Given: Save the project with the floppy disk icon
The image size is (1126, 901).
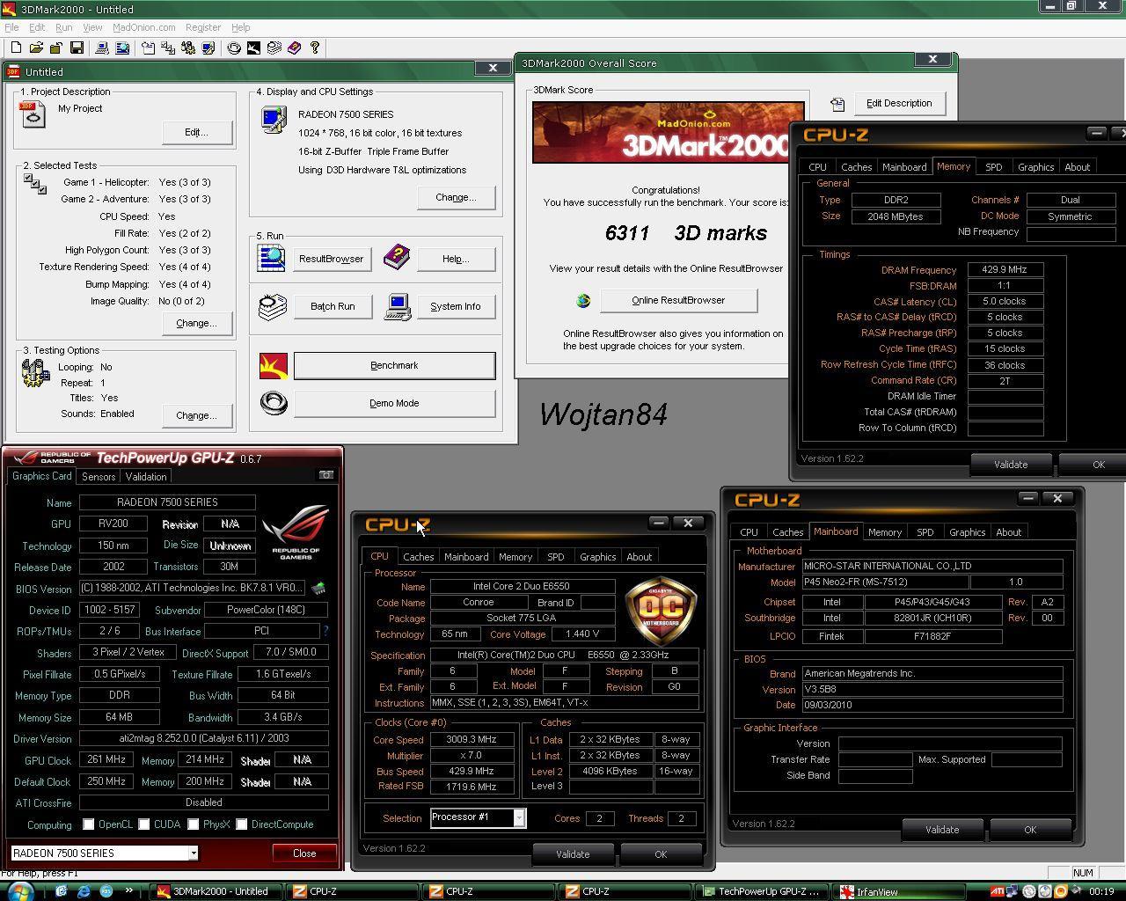Looking at the screenshot, I should pos(77,48).
